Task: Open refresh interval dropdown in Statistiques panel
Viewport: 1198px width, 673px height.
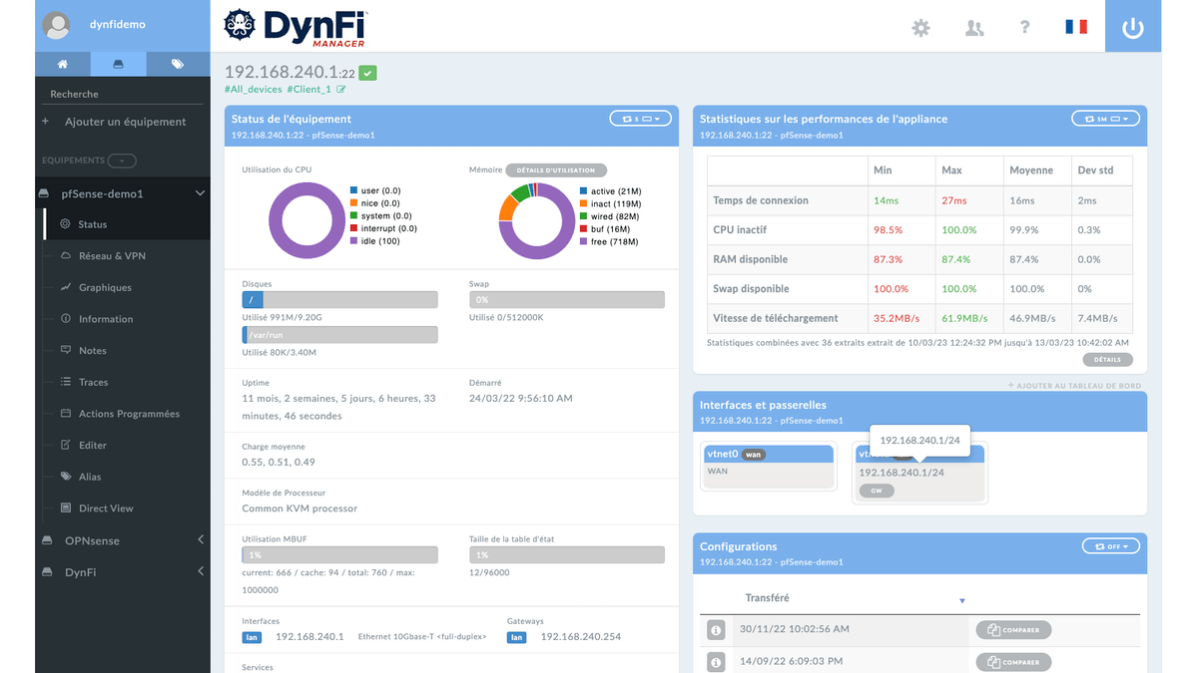Action: (x=1105, y=119)
